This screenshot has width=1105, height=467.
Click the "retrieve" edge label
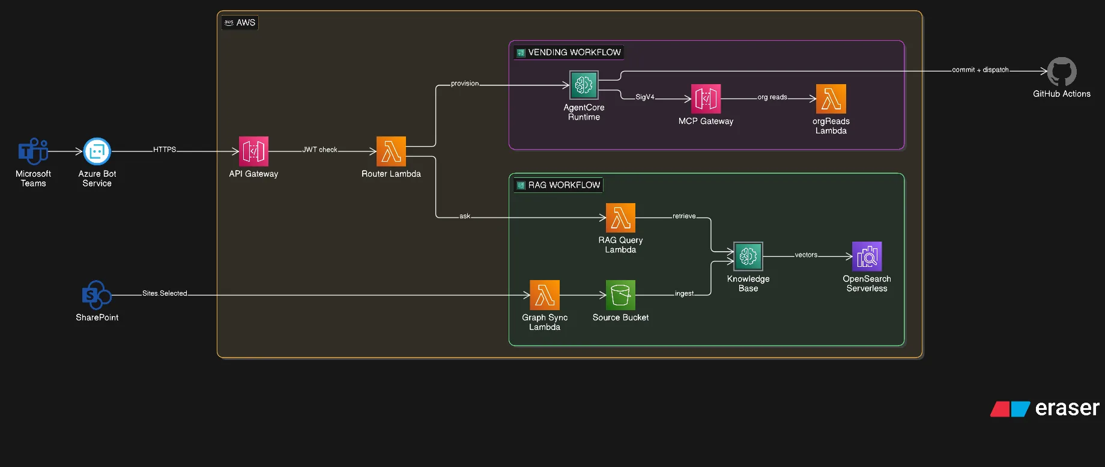click(x=684, y=216)
